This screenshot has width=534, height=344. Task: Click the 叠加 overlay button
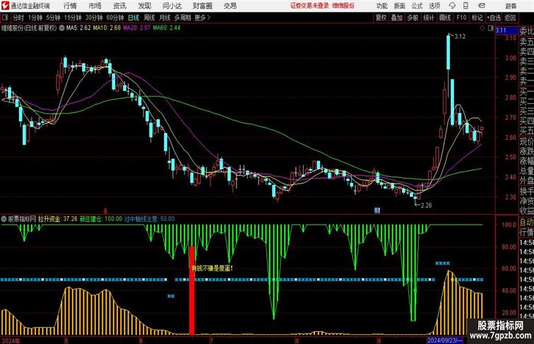pyautogui.click(x=397, y=18)
